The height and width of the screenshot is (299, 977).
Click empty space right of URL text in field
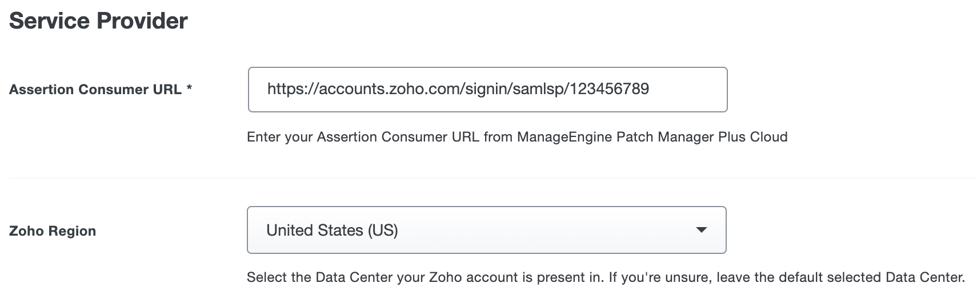688,90
